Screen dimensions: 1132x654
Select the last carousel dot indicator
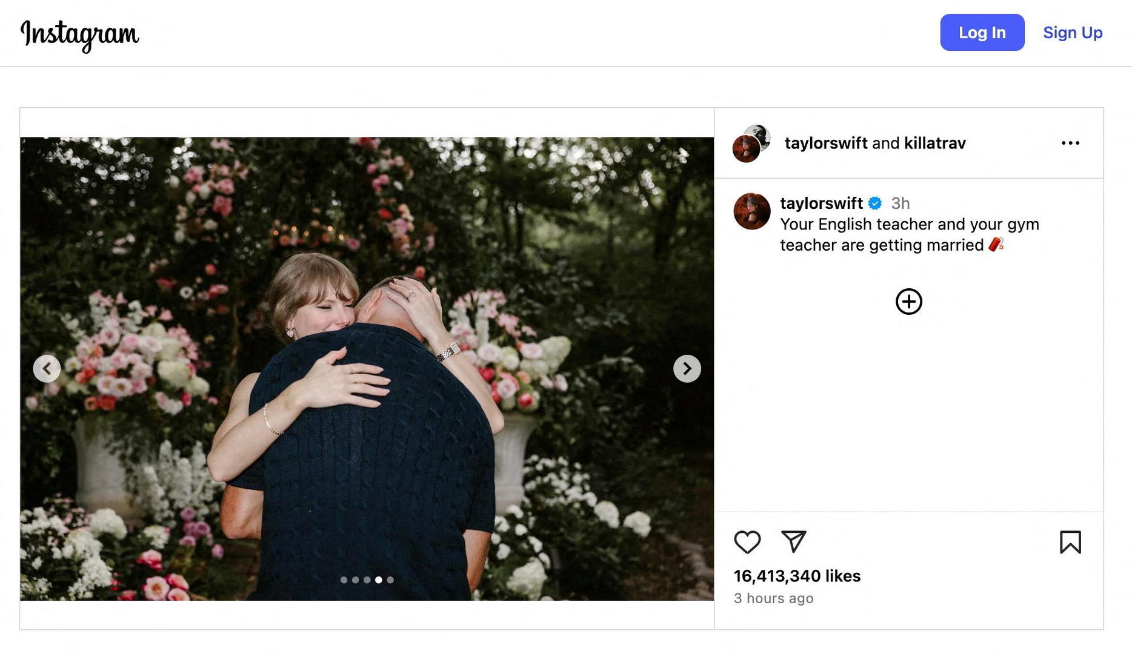[x=390, y=580]
